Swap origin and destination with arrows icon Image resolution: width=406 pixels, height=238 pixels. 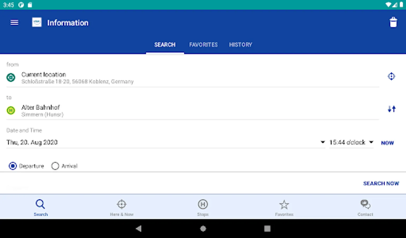point(391,109)
